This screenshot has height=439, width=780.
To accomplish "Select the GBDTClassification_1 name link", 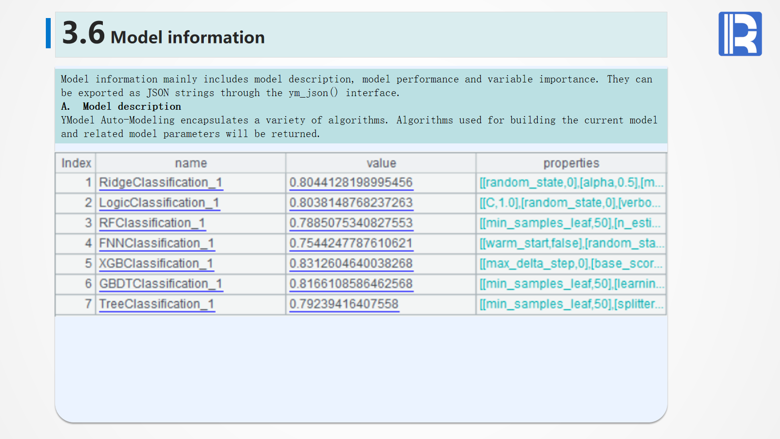I will click(x=160, y=284).
